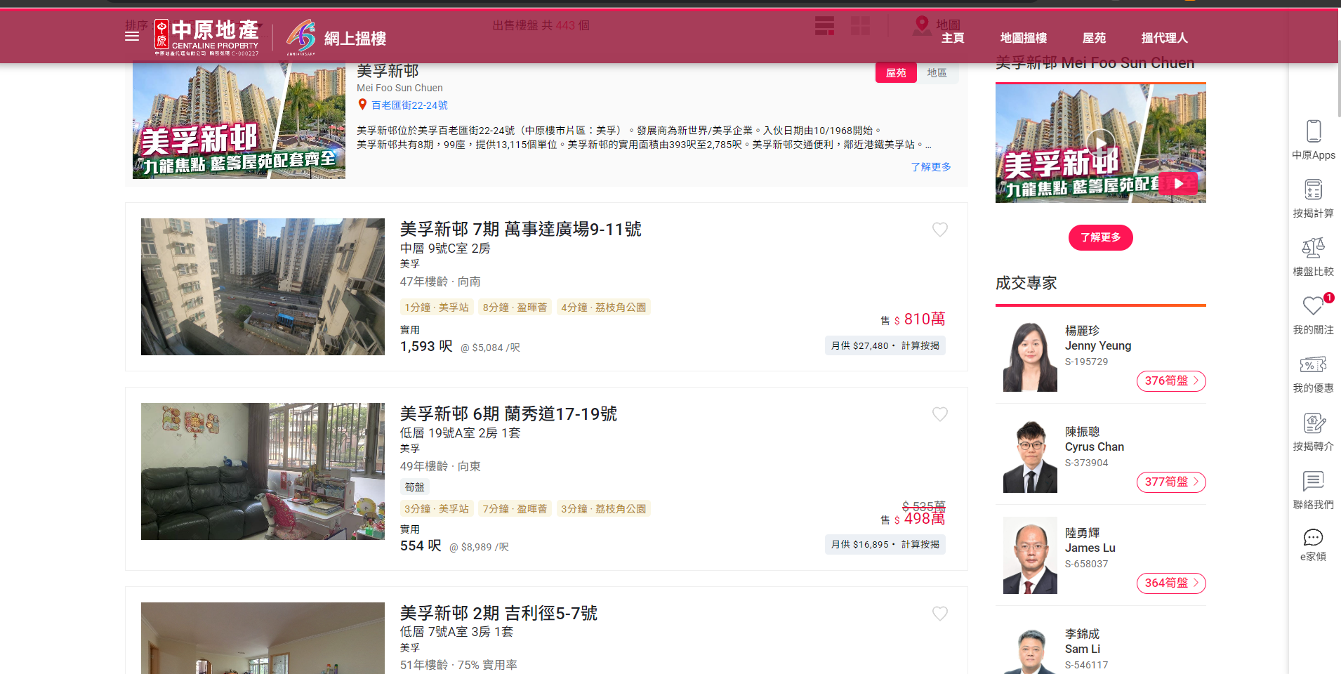
Task: Switch to grid view layout icon
Action: pos(859,25)
